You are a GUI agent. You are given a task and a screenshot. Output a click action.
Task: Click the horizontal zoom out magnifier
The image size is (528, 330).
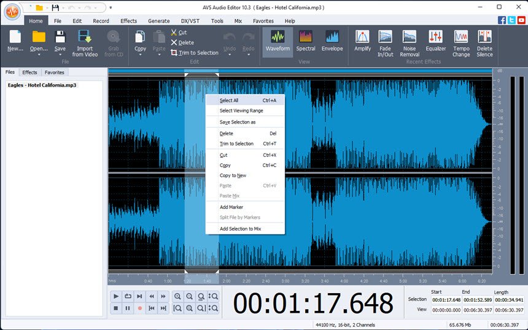[189, 296]
